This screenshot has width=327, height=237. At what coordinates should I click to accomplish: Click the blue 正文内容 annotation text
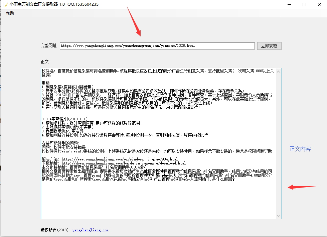300,149
